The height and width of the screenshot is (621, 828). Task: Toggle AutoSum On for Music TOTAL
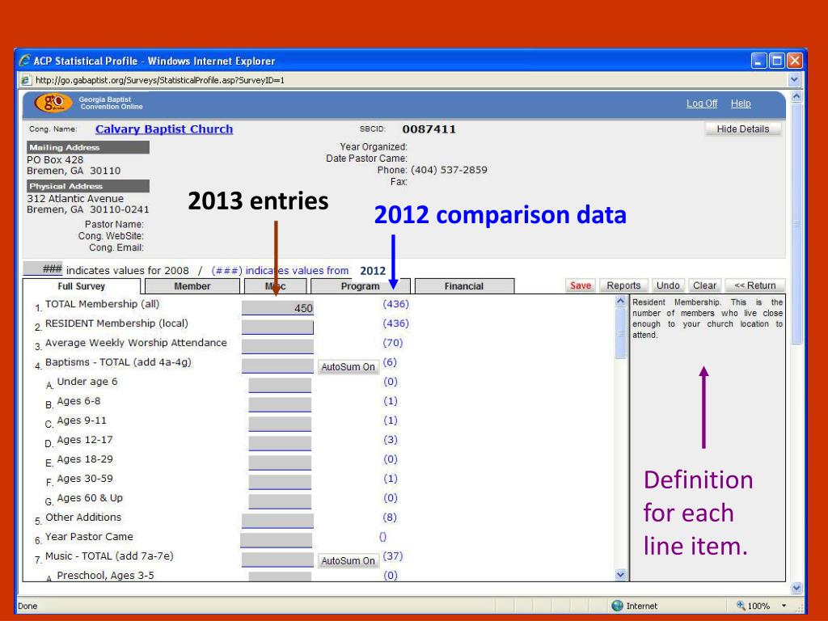click(348, 560)
